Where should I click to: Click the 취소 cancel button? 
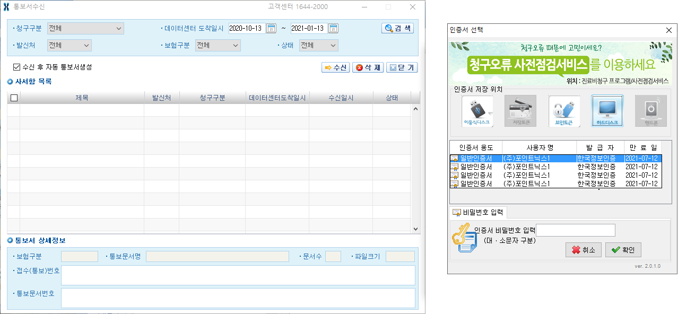click(x=583, y=250)
